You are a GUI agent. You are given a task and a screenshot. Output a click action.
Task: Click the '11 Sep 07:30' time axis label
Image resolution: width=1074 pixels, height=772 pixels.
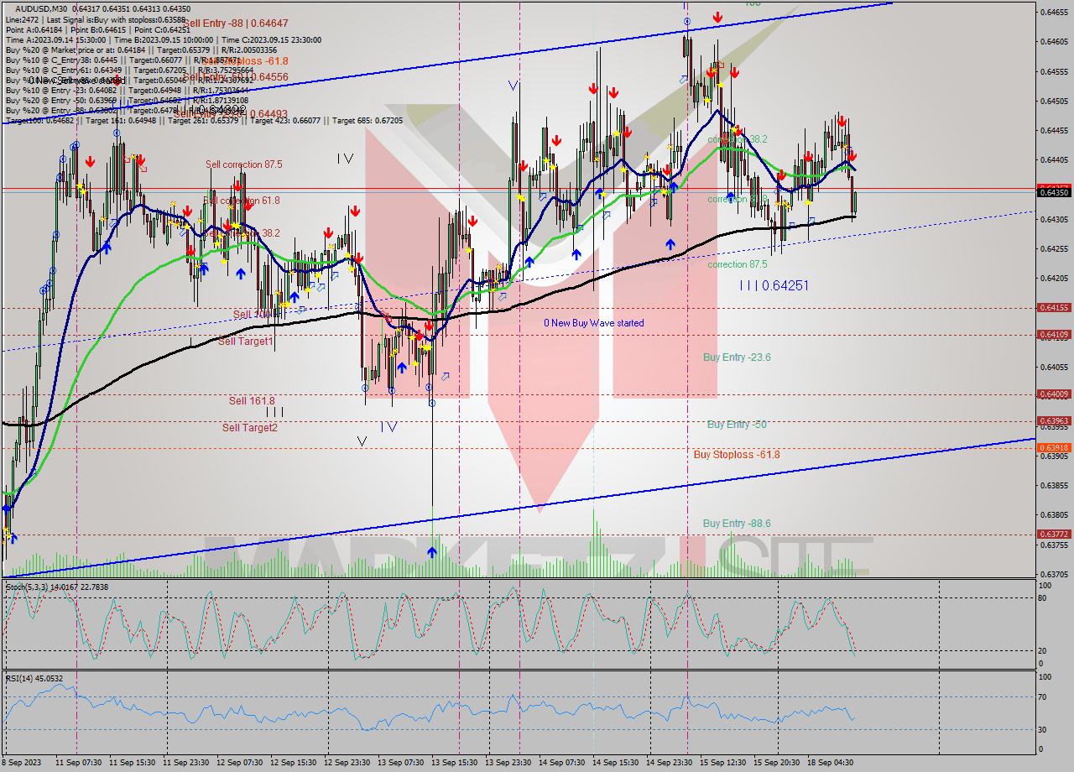tap(78, 763)
